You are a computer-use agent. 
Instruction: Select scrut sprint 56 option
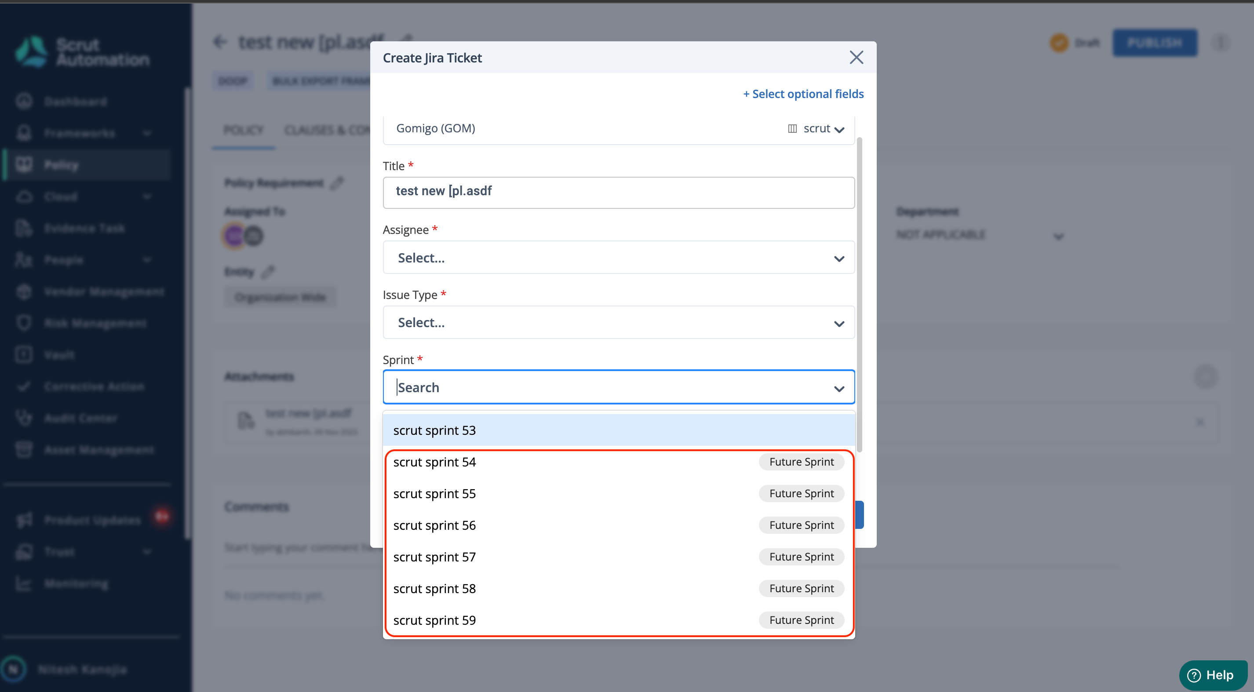tap(618, 525)
